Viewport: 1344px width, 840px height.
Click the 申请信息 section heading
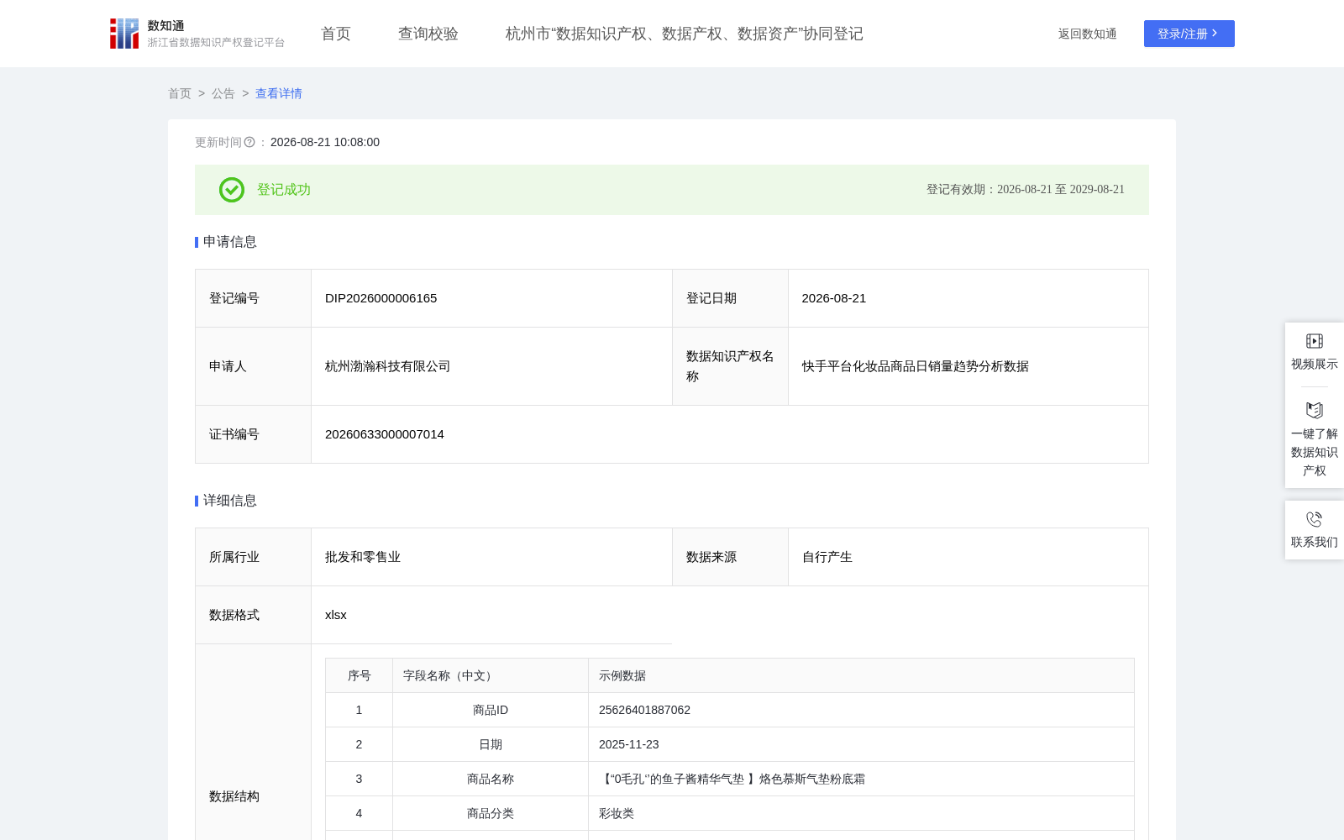[x=230, y=242]
